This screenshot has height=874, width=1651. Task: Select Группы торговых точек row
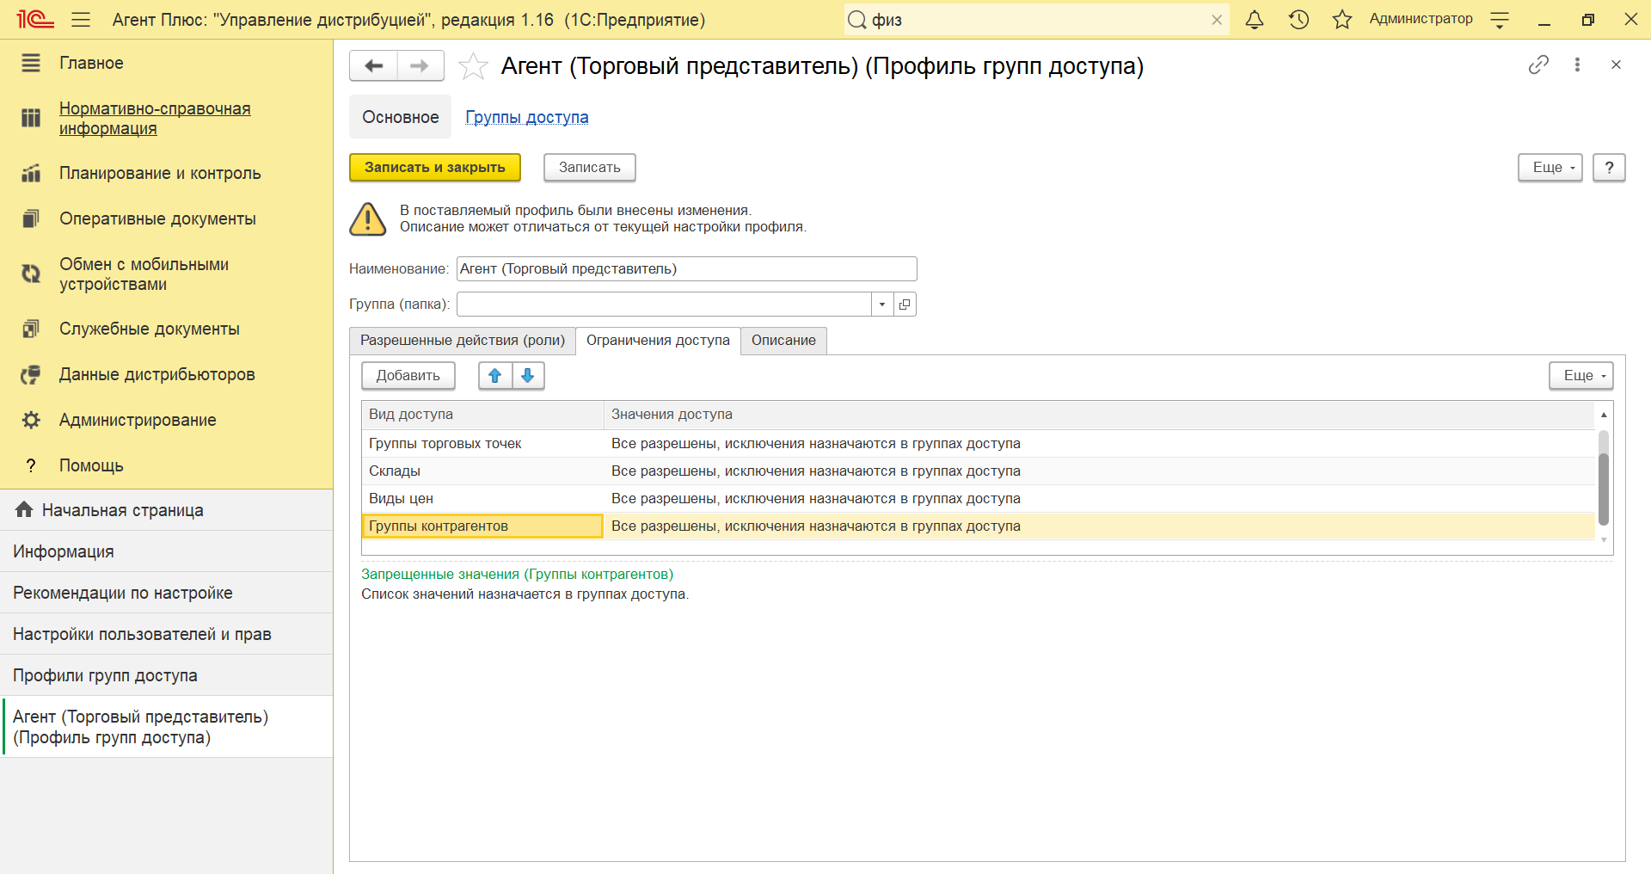(x=979, y=444)
